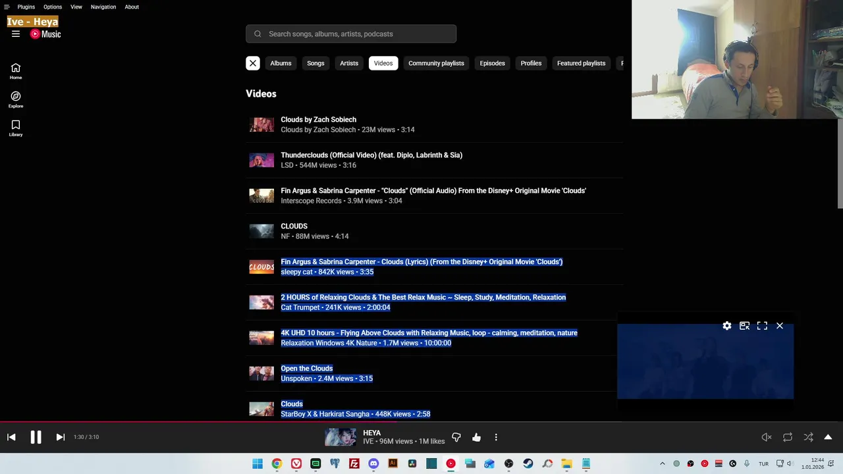Go to Home in sidebar
Image resolution: width=843 pixels, height=474 pixels.
(16, 71)
